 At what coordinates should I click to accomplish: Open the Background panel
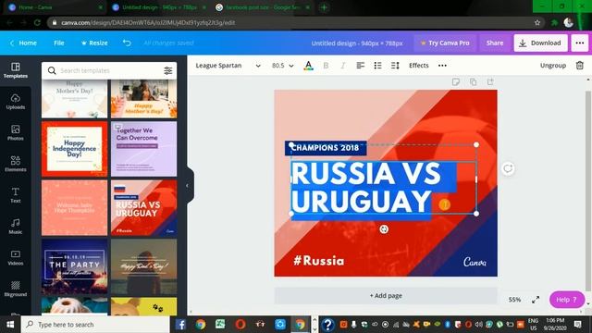(16, 289)
